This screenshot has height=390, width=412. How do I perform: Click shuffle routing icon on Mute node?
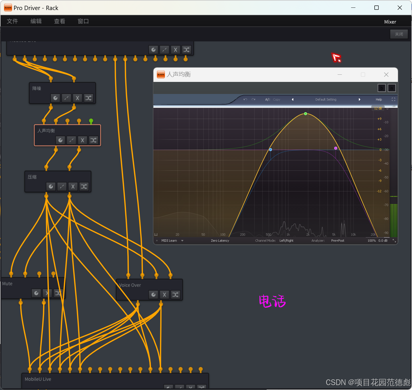point(58,293)
